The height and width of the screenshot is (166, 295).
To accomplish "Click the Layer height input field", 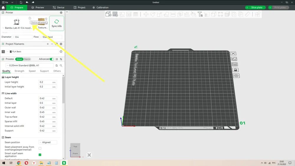I will 47,82.
